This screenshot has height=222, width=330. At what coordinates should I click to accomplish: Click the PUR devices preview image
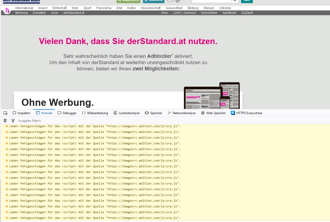click(212, 96)
